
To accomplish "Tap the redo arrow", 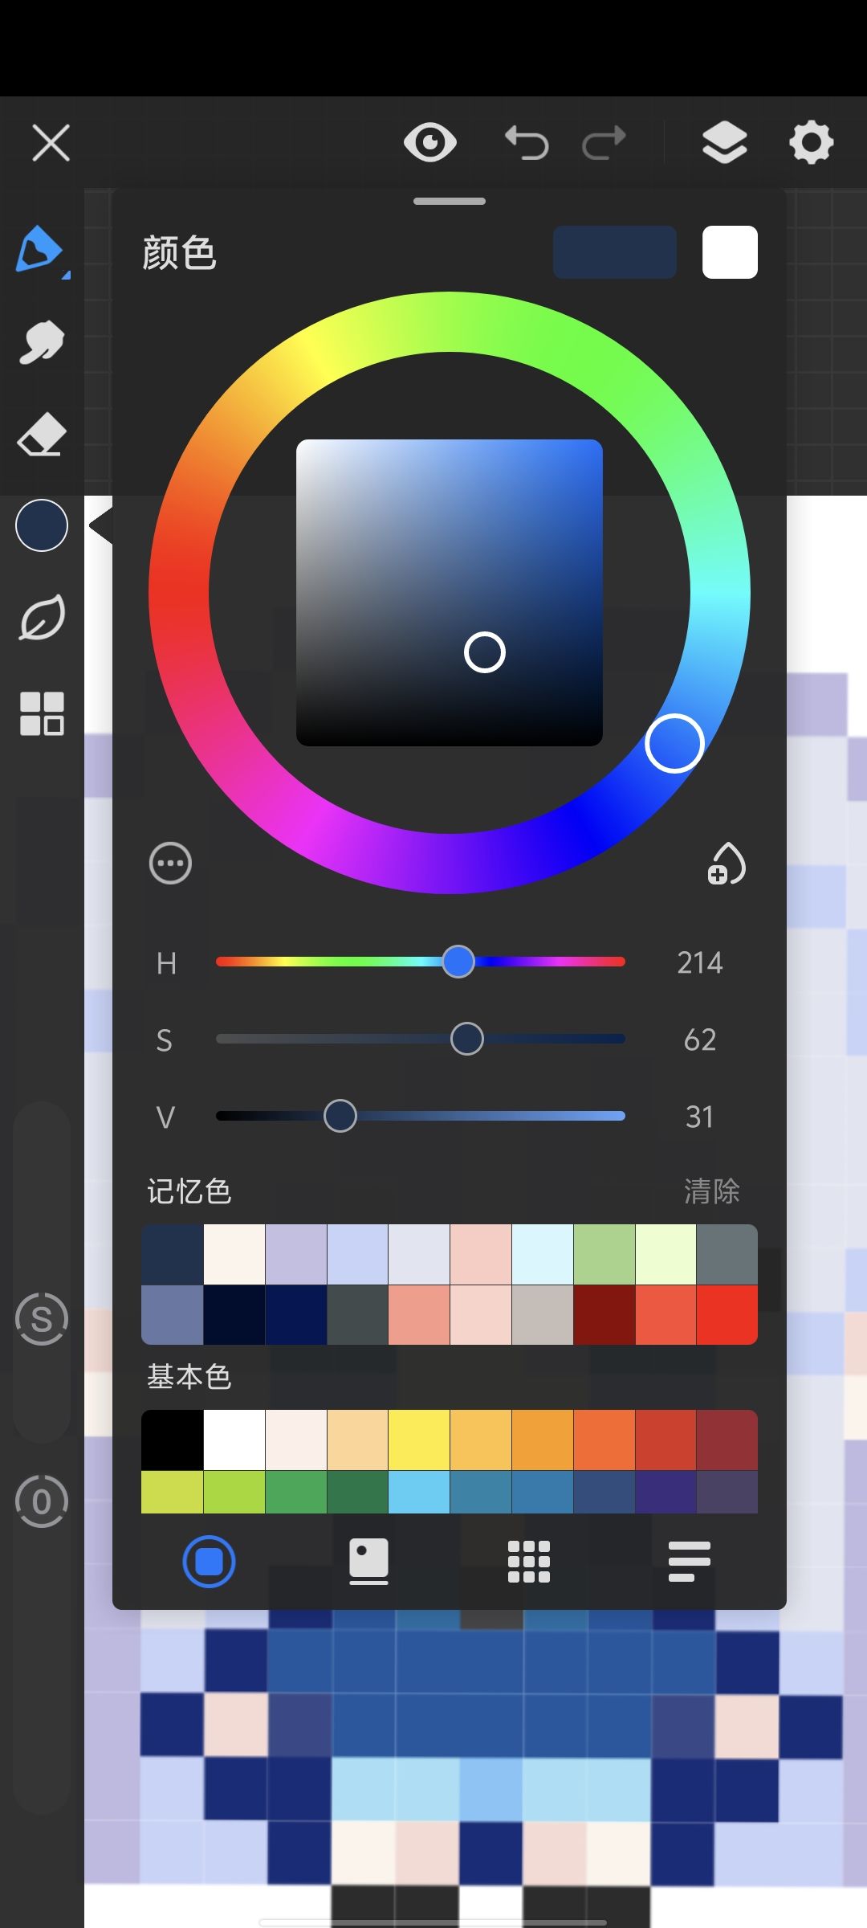I will (x=604, y=143).
